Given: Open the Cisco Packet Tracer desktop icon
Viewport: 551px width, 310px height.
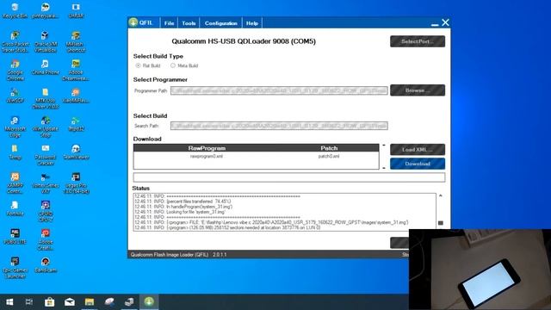Looking at the screenshot, I should pos(15,42).
